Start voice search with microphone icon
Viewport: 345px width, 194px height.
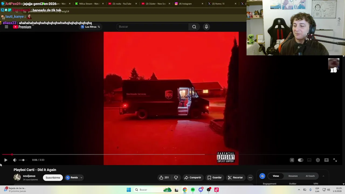(x=206, y=27)
